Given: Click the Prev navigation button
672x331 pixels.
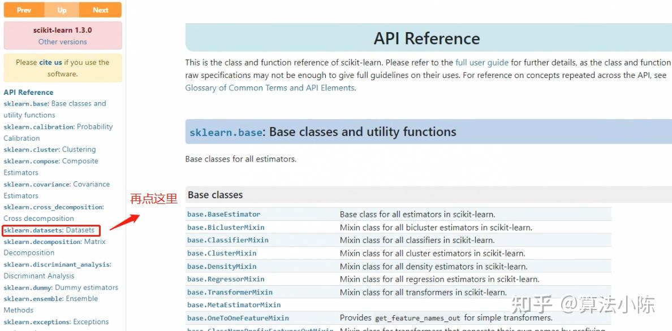Looking at the screenshot, I should click(x=24, y=10).
